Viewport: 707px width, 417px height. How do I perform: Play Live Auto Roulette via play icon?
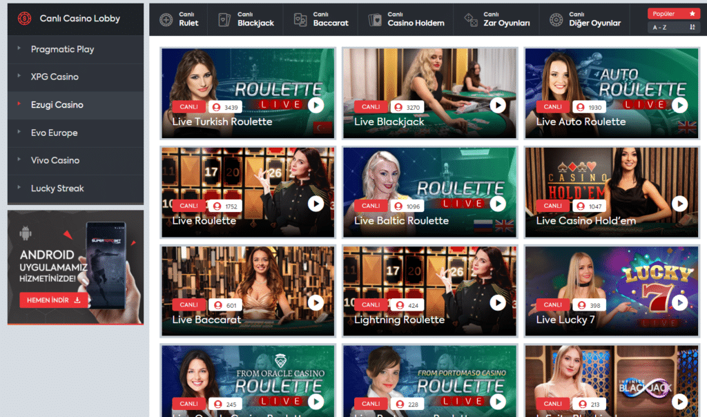(680, 106)
